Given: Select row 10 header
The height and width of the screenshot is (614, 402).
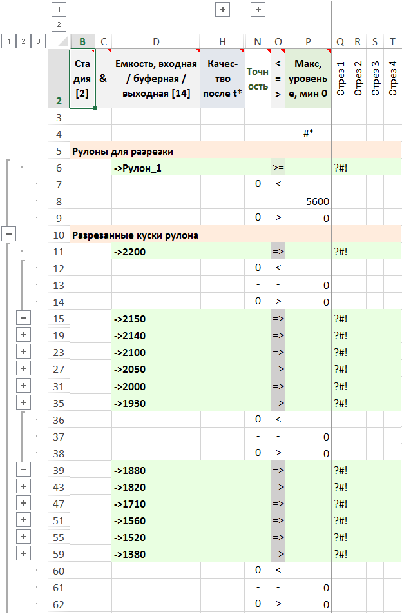Looking at the screenshot, I should click(59, 235).
